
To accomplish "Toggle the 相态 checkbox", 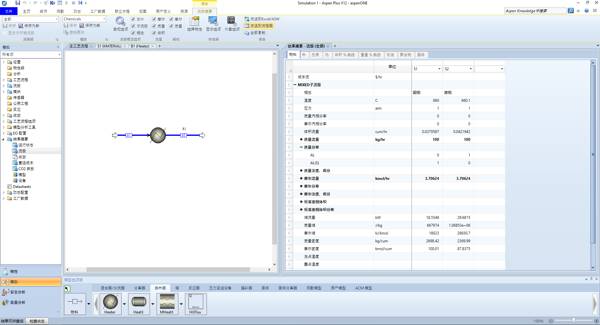I will tap(133, 33).
